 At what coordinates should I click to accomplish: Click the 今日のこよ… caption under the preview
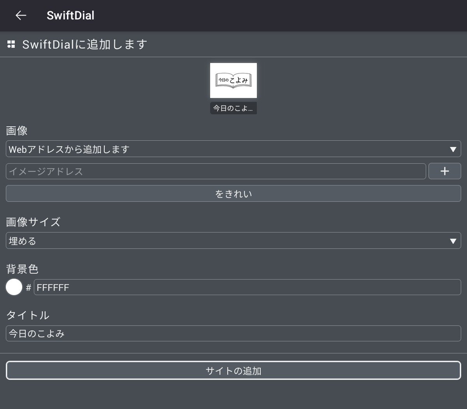(x=233, y=108)
